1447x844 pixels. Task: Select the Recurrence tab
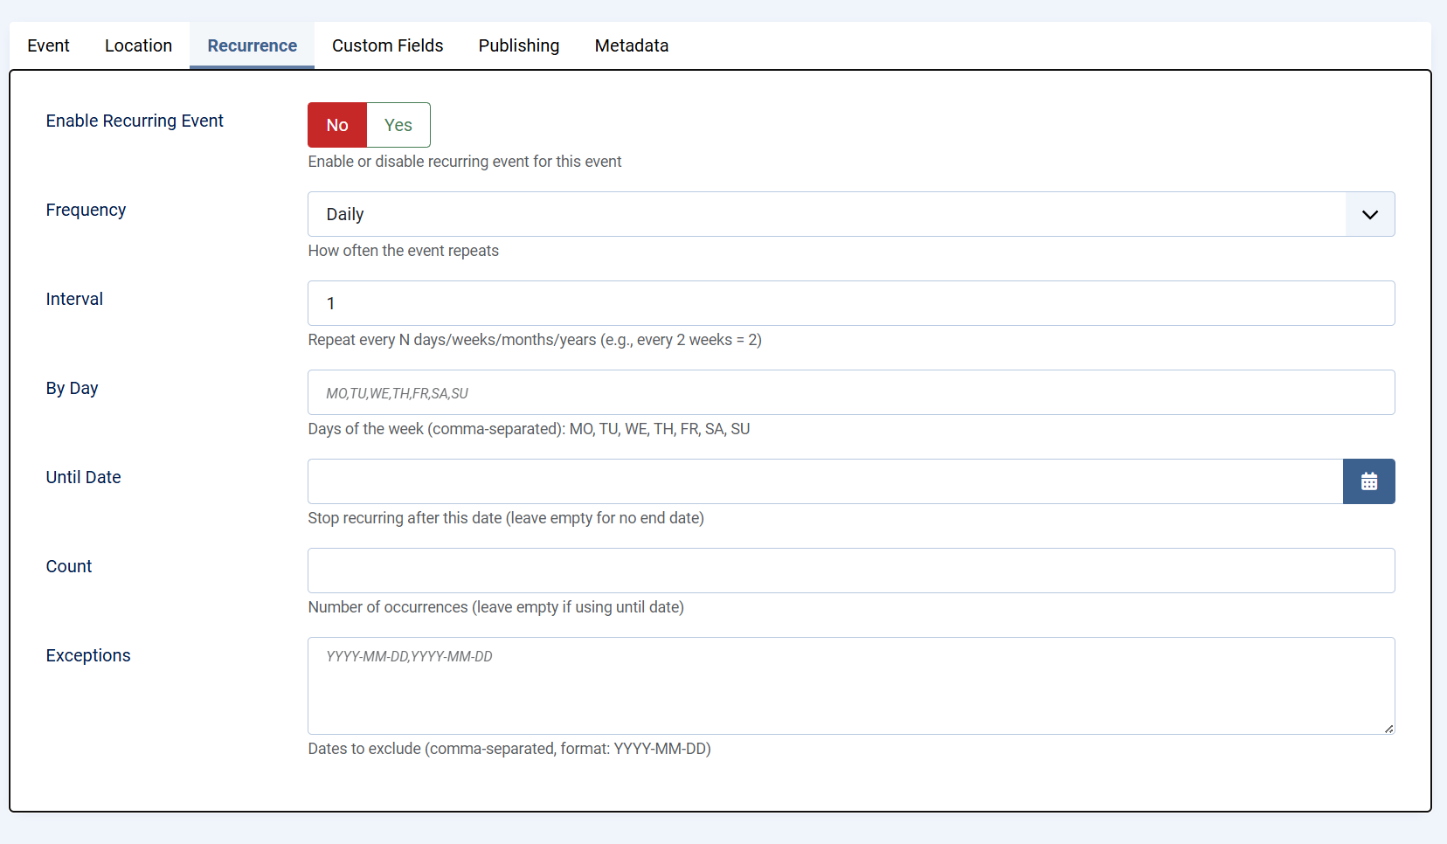coord(252,45)
